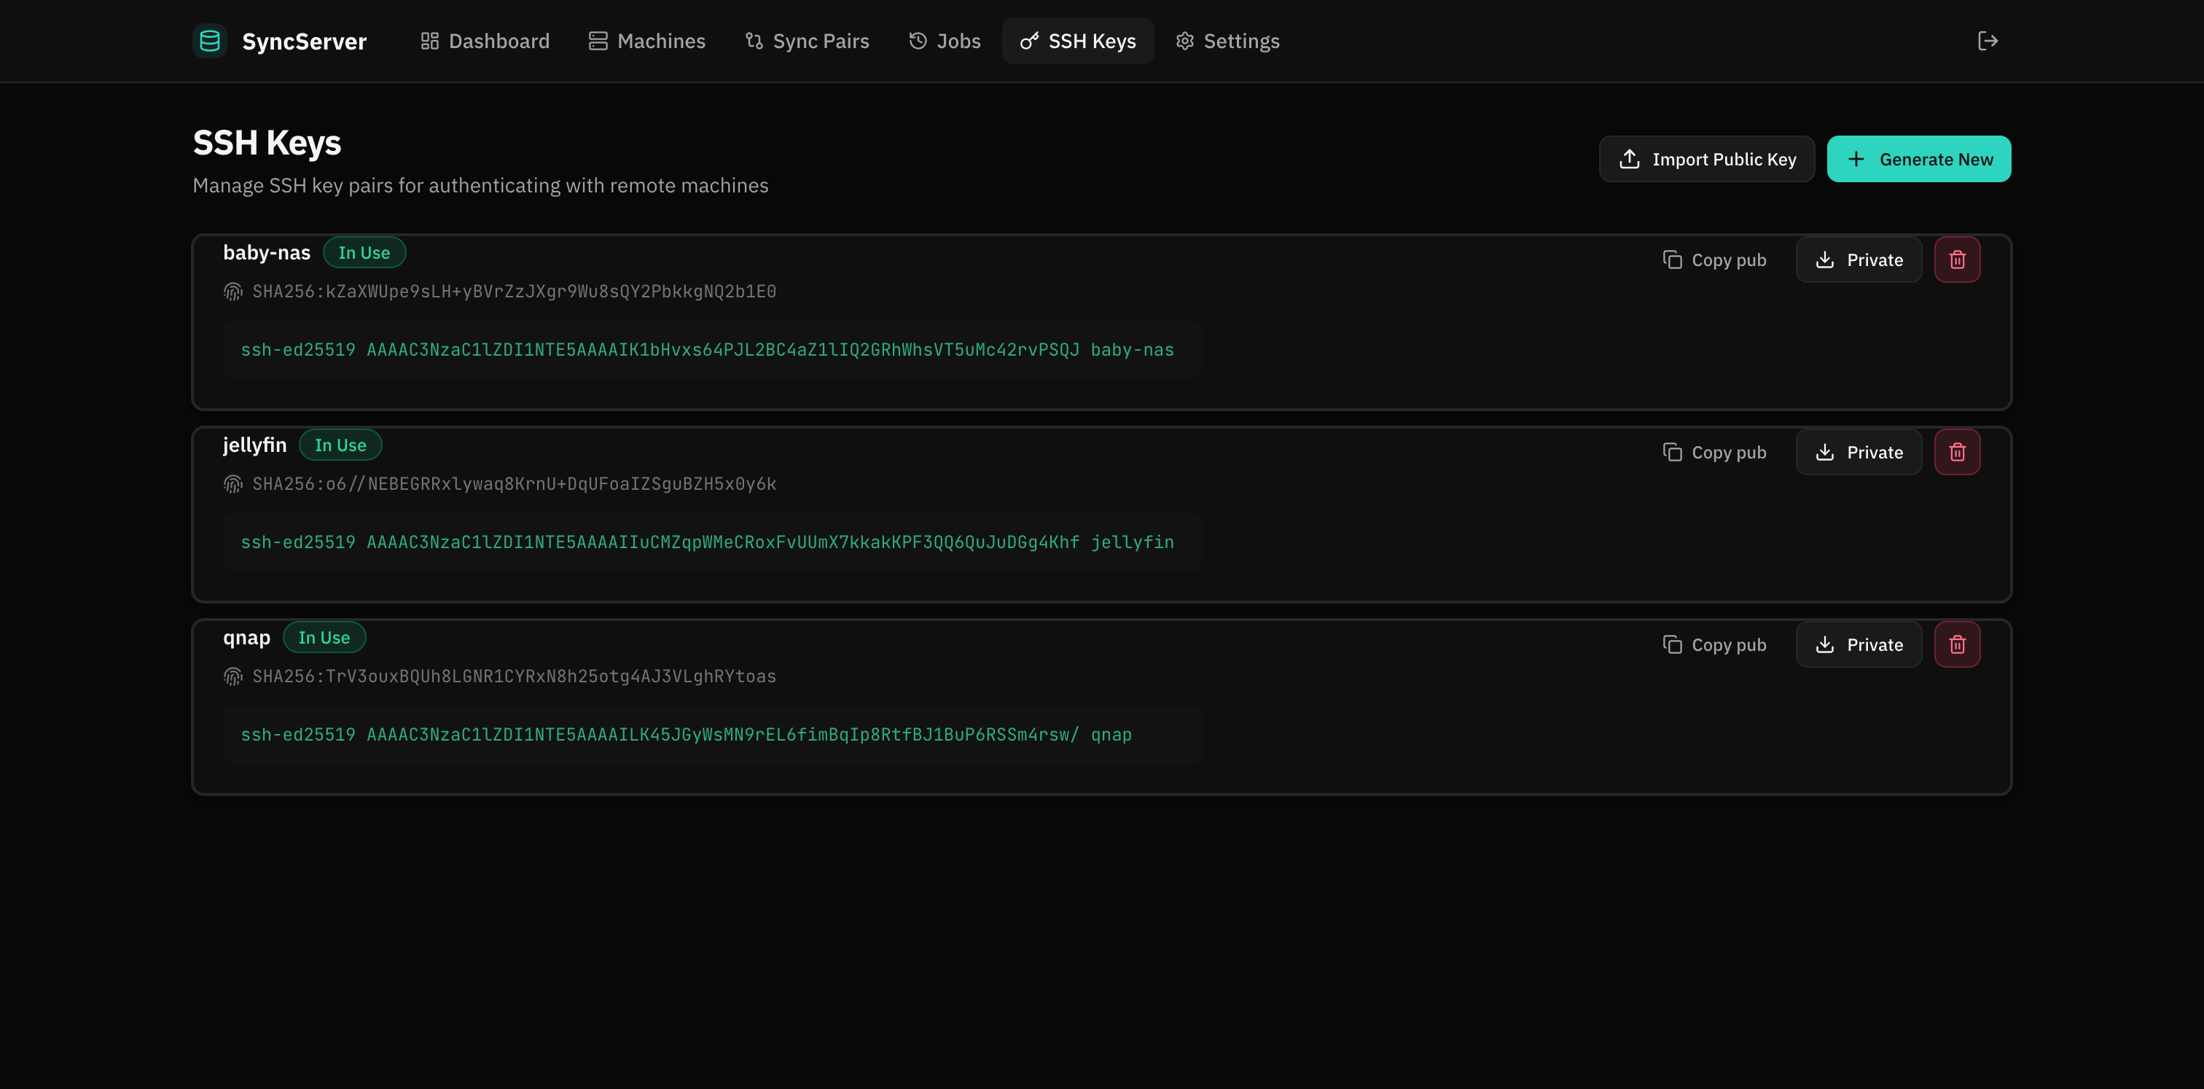Screen dimensions: 2204x1089
Task: Click the jellyfin In Use badge
Action: click(x=340, y=445)
